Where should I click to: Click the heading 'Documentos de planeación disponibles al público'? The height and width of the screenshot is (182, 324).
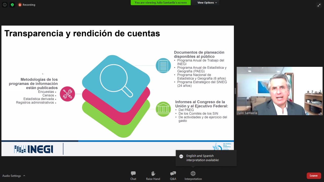tap(199, 54)
